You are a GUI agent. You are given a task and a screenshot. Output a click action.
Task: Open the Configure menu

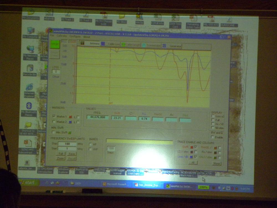point(75,36)
